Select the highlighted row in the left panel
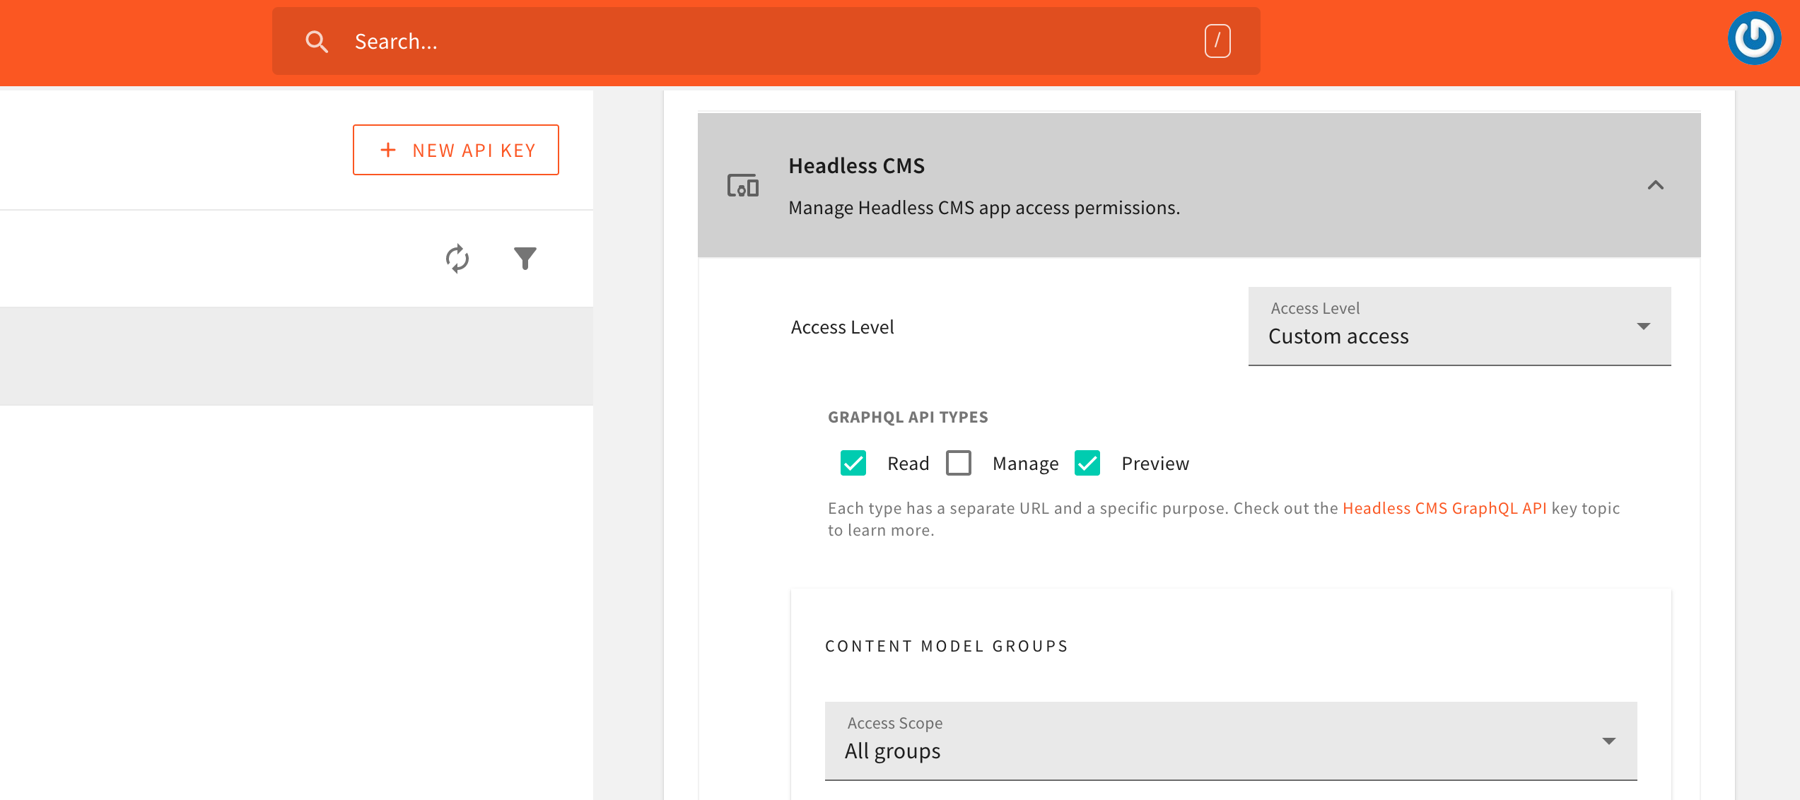1800x800 pixels. 297,355
